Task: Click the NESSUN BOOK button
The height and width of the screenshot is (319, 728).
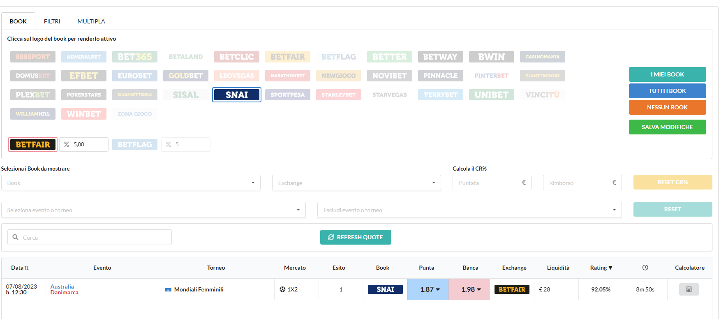Action: click(668, 107)
